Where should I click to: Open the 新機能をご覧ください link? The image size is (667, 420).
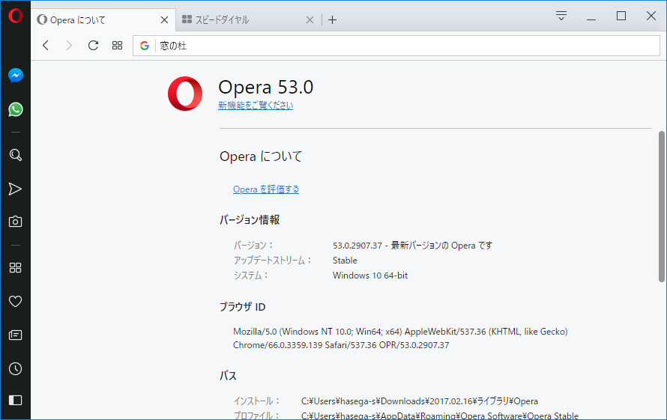tap(256, 106)
